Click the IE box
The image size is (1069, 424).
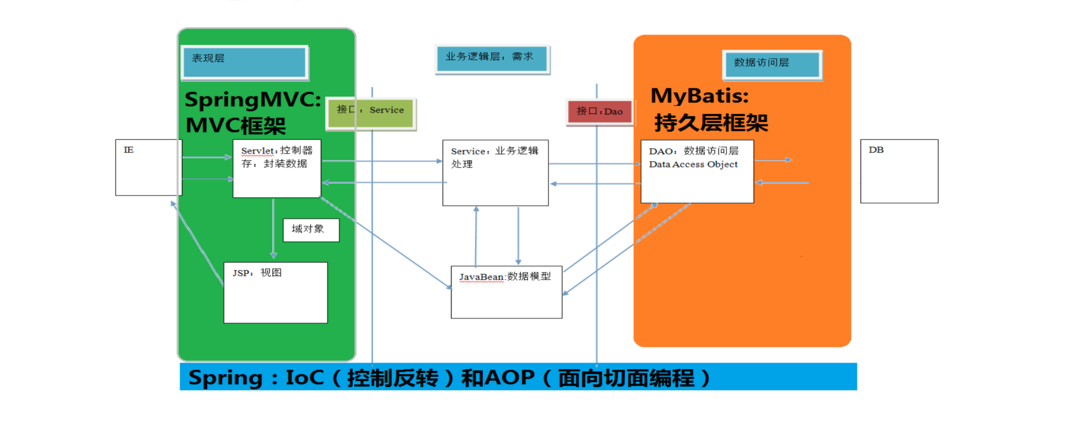[x=149, y=167]
